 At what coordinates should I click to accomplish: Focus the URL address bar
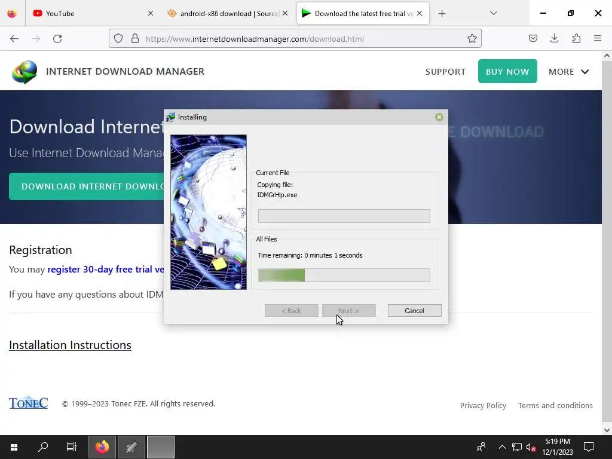(x=295, y=39)
